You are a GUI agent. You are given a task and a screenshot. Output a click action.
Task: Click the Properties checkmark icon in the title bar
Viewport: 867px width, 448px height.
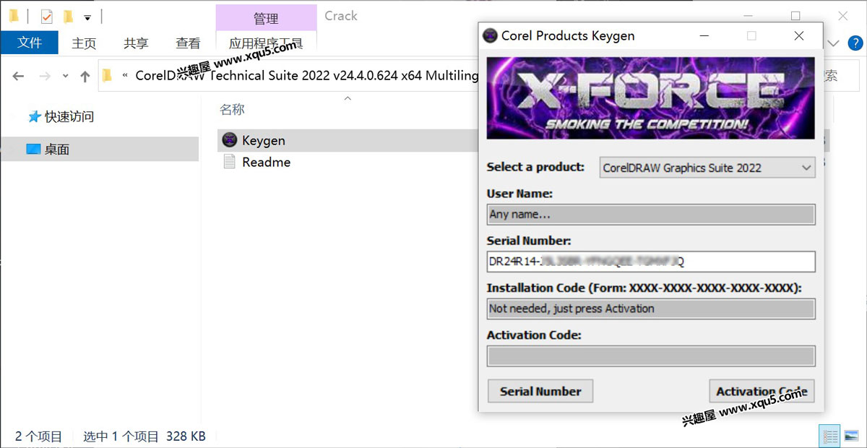tap(46, 16)
